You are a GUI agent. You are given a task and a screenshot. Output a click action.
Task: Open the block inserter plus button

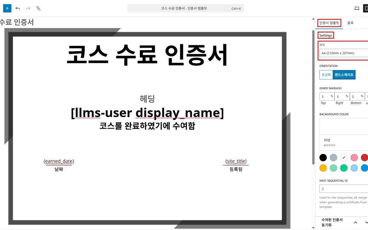(7, 8)
